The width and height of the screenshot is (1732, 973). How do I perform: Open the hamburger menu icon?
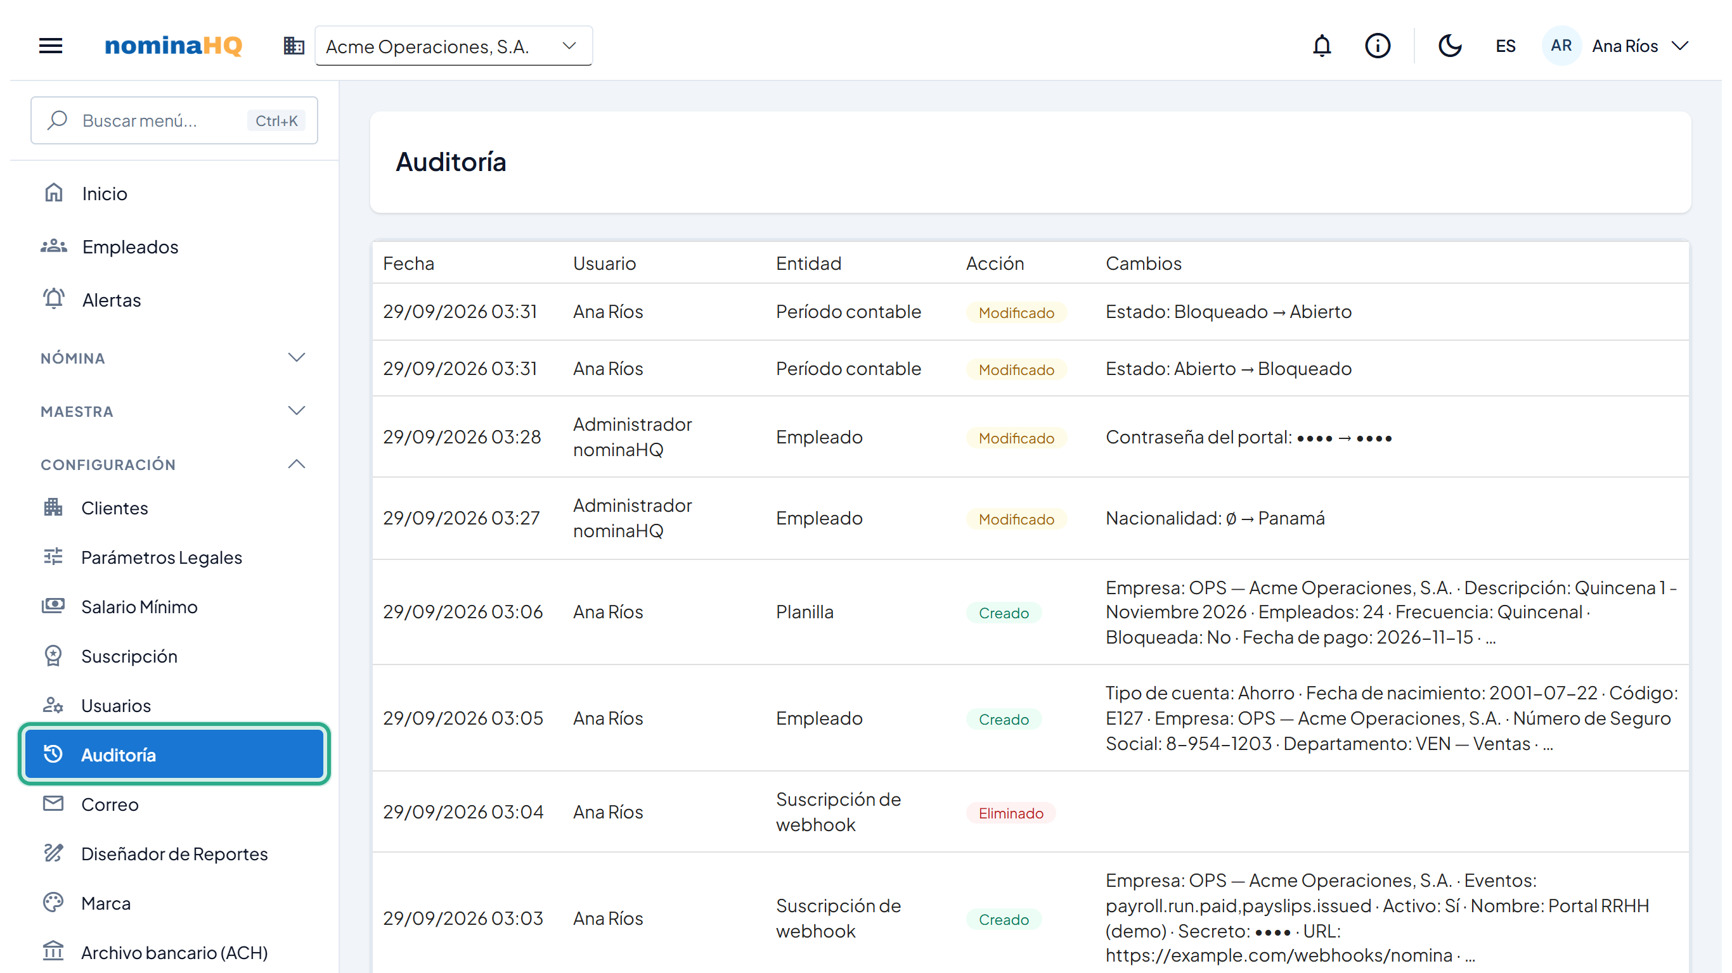click(51, 46)
